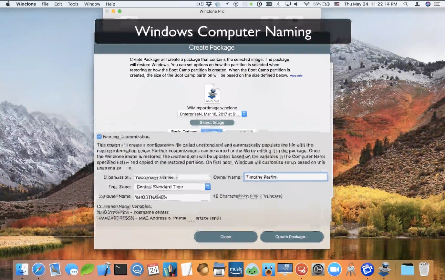Click the Winclone icon in dock

coord(384,269)
